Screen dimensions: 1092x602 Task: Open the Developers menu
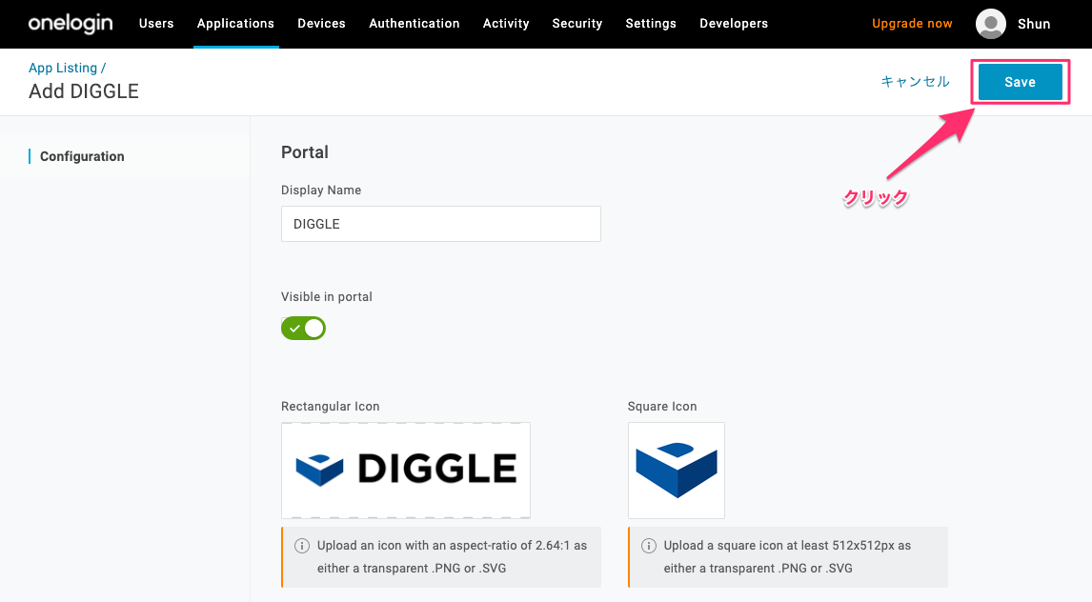pos(734,24)
